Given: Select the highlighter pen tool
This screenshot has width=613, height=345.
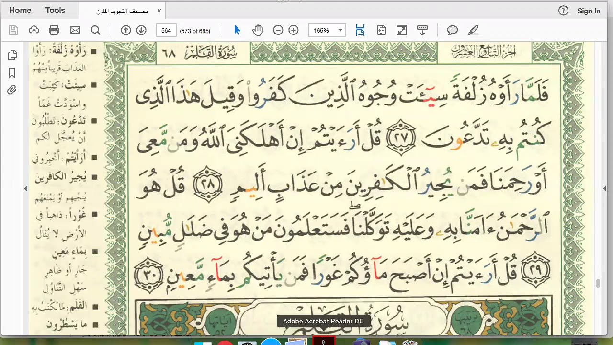Looking at the screenshot, I should pos(473,30).
